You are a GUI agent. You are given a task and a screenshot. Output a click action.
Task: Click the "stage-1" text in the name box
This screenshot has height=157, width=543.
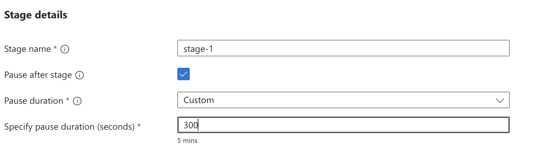pos(198,49)
